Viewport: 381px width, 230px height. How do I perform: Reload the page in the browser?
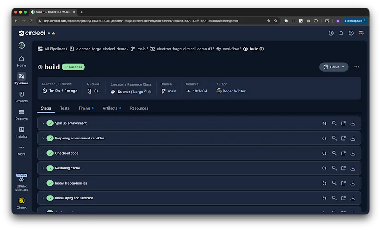point(31,21)
